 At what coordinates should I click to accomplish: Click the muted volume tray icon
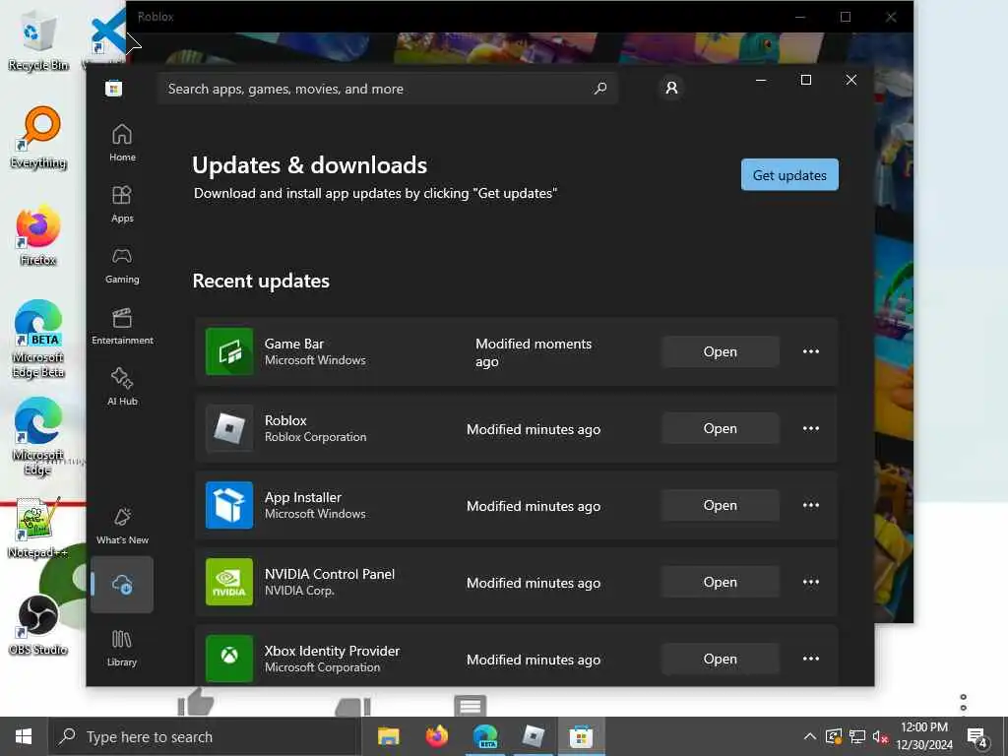pos(880,736)
